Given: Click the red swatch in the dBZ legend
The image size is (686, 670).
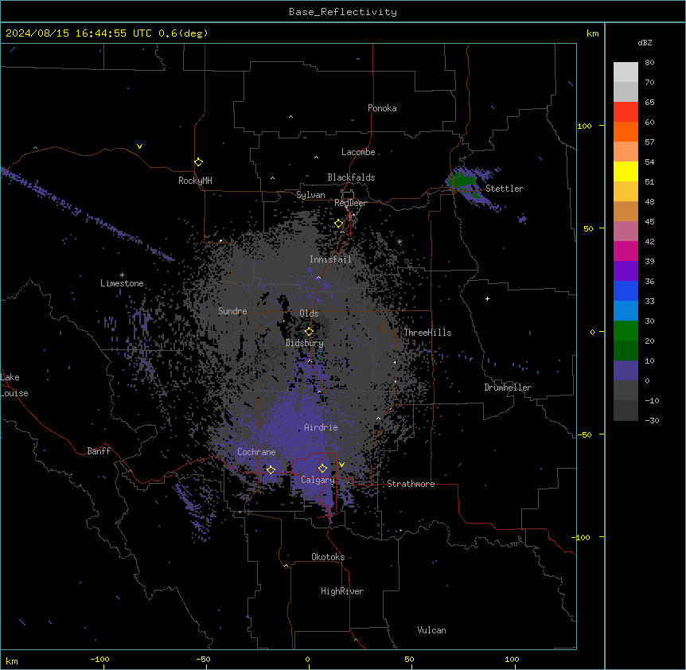Looking at the screenshot, I should point(626,111).
